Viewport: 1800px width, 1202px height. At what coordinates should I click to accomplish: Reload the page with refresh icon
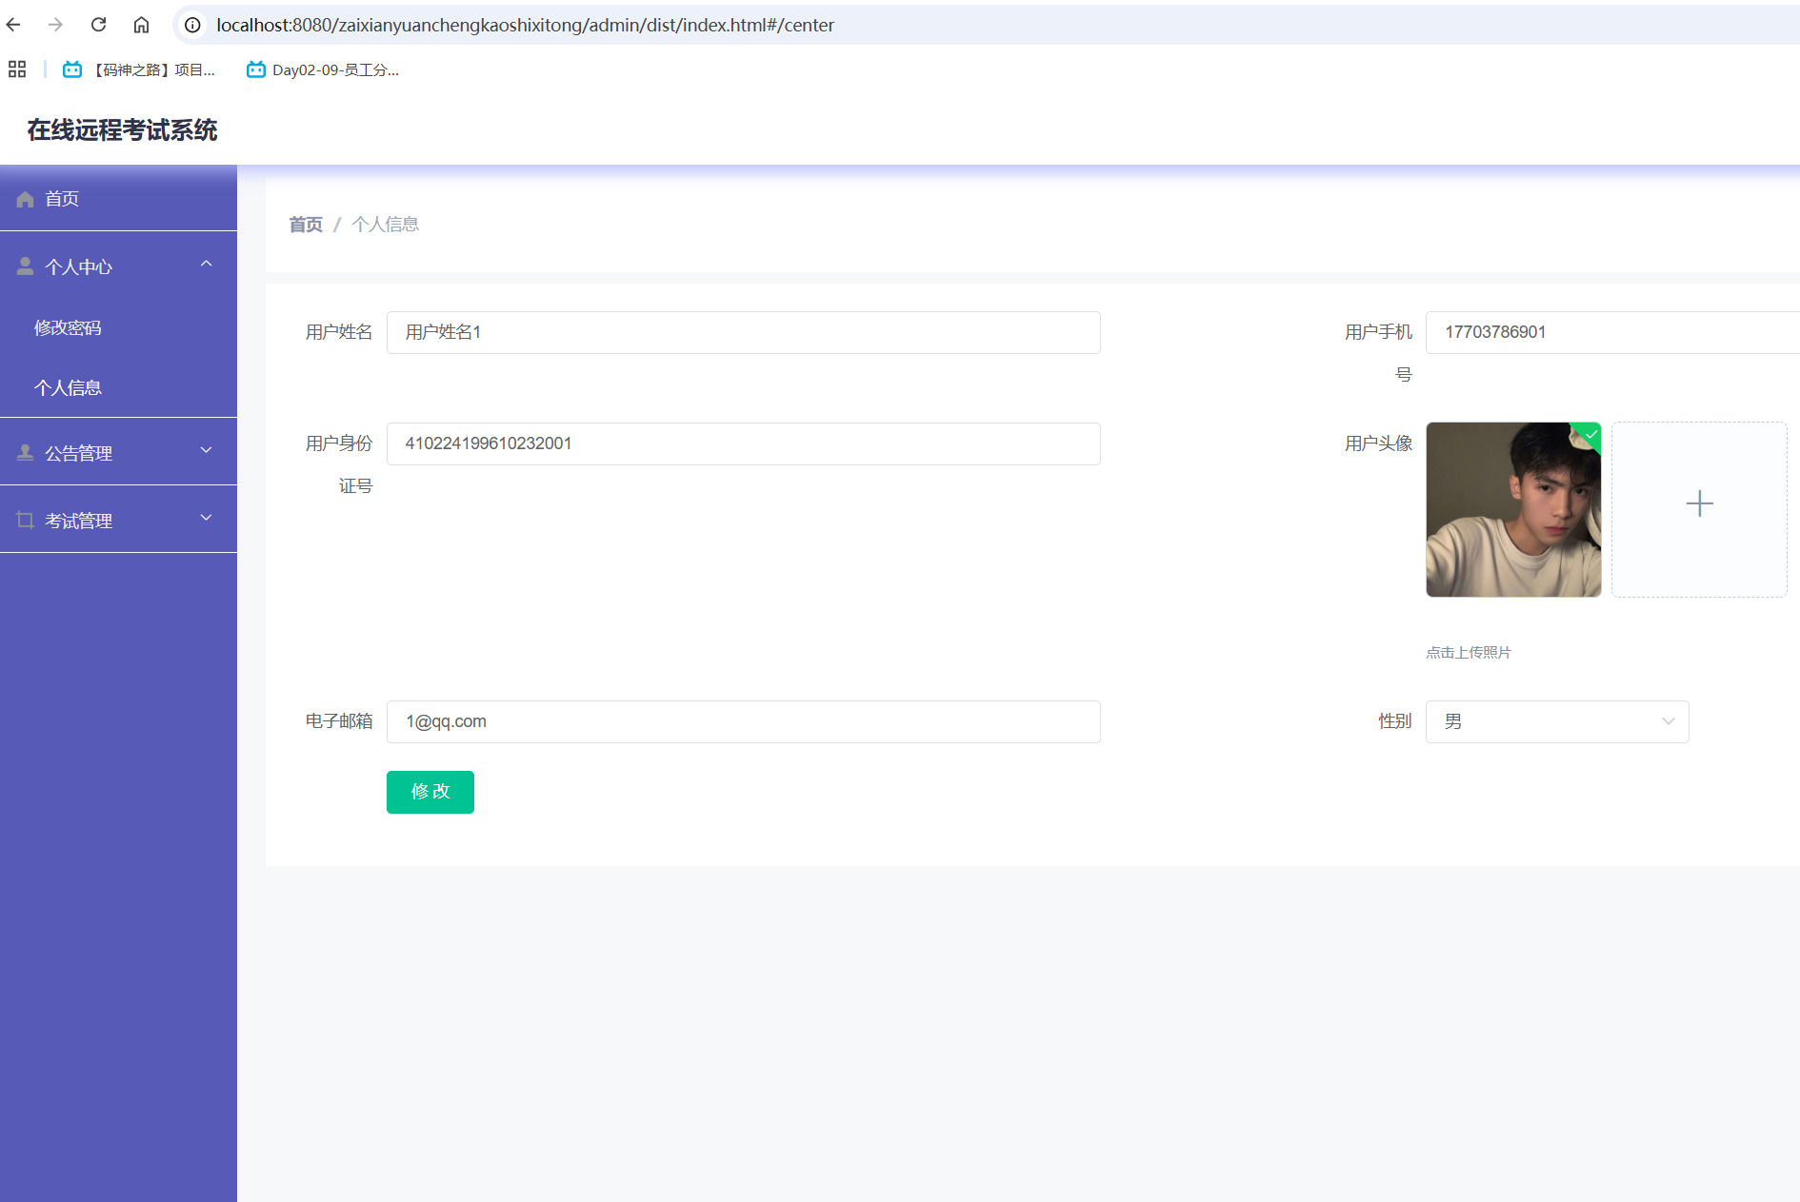click(98, 25)
